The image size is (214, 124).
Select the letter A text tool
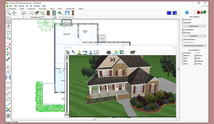click(x=8, y=67)
